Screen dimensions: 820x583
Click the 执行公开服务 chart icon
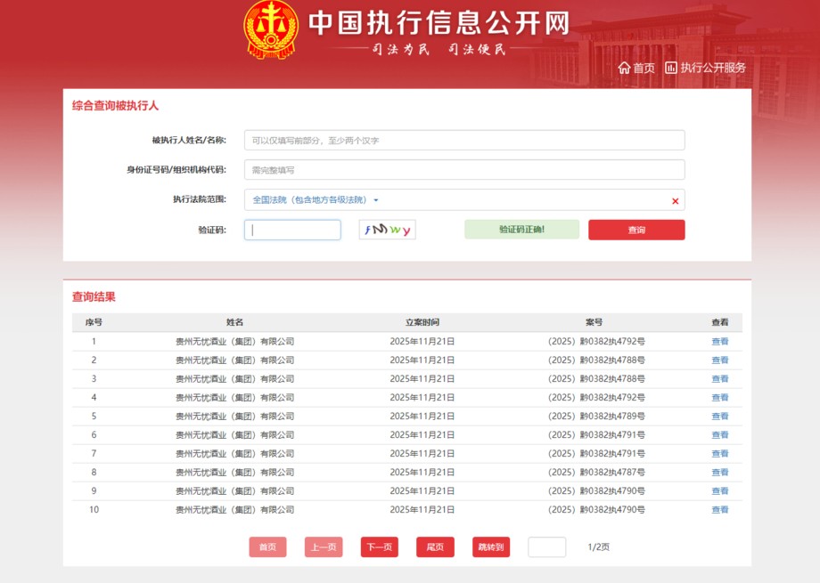pos(671,68)
